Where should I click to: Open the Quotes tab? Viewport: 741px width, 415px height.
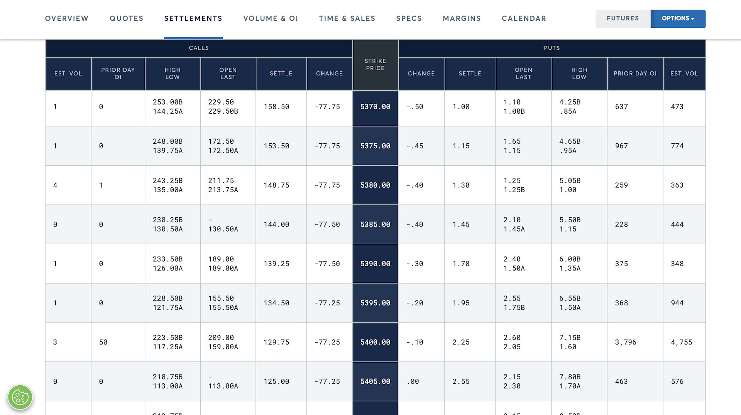point(126,18)
